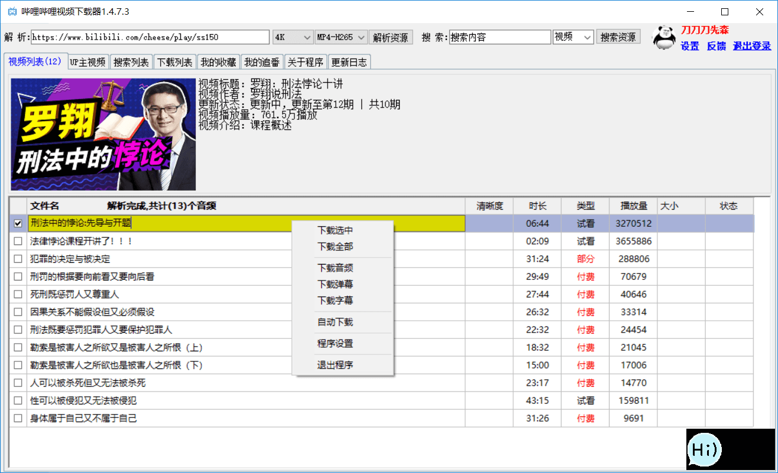This screenshot has width=778, height=473.
Task: Expand the MP4-H265 format dropdown
Action: click(341, 37)
